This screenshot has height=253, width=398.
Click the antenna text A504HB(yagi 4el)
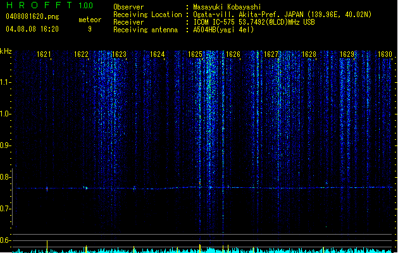(x=223, y=30)
